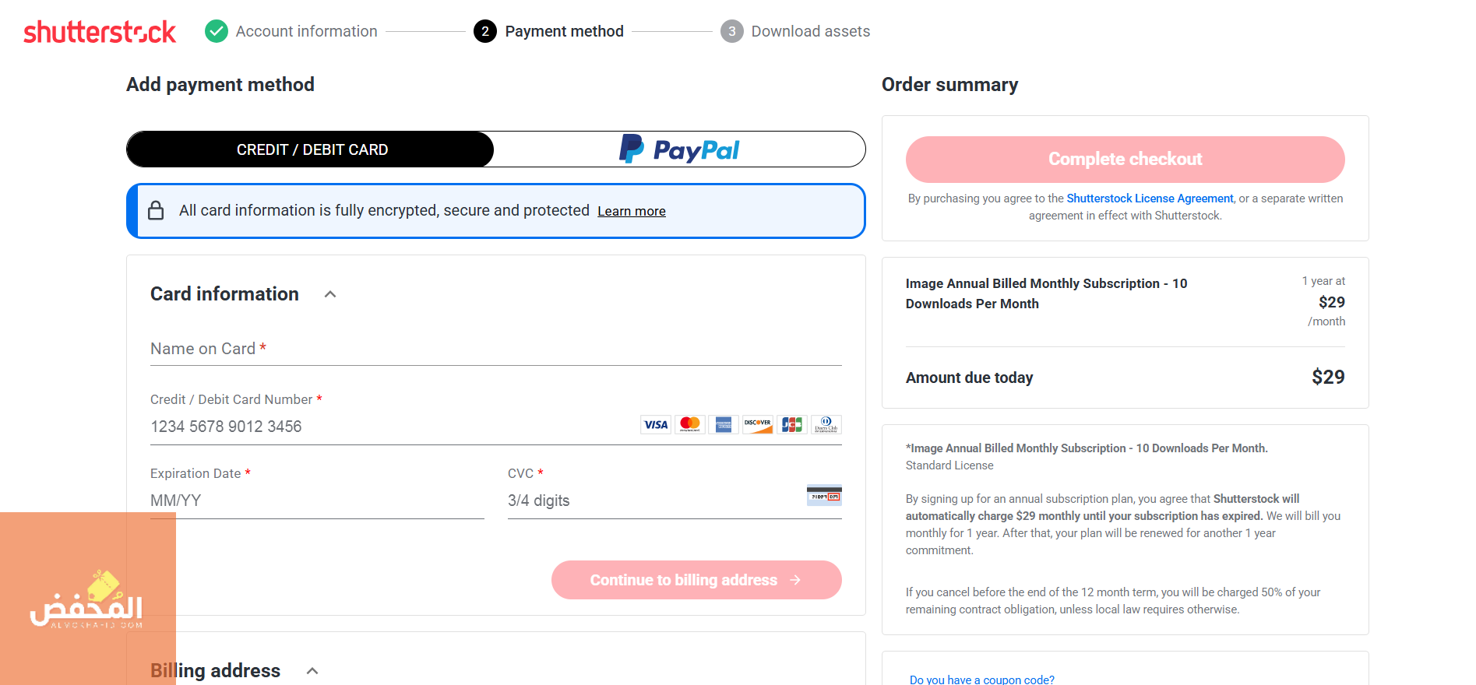Click the Mastercard icon
This screenshot has height=685, width=1476.
pyautogui.click(x=690, y=425)
